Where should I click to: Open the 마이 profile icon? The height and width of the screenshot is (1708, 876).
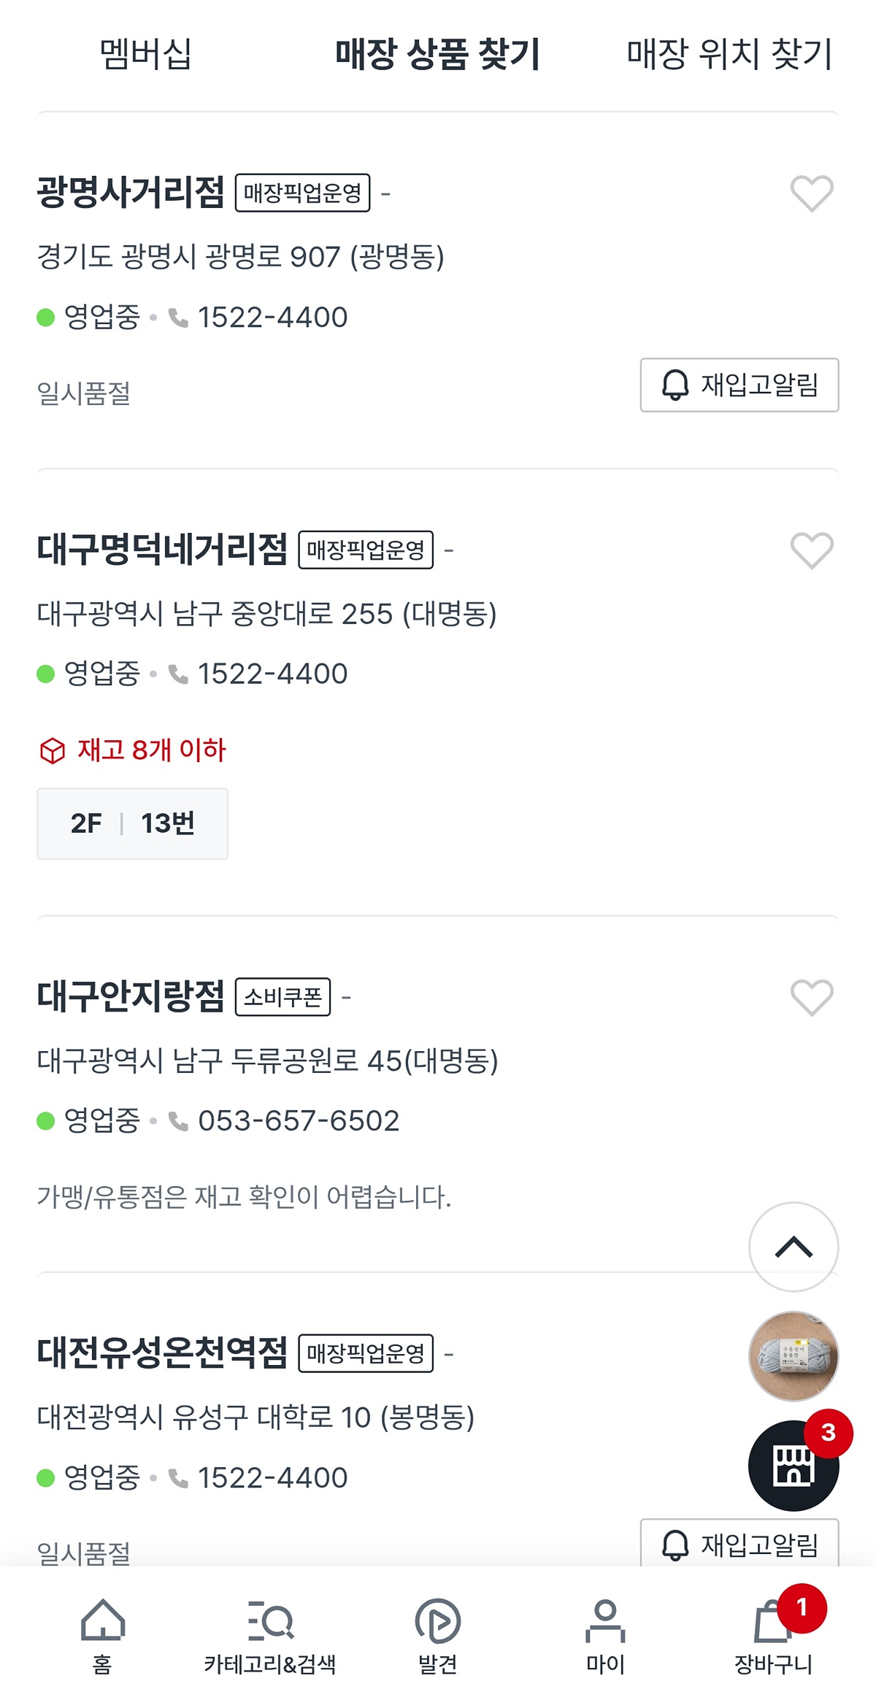605,1622
